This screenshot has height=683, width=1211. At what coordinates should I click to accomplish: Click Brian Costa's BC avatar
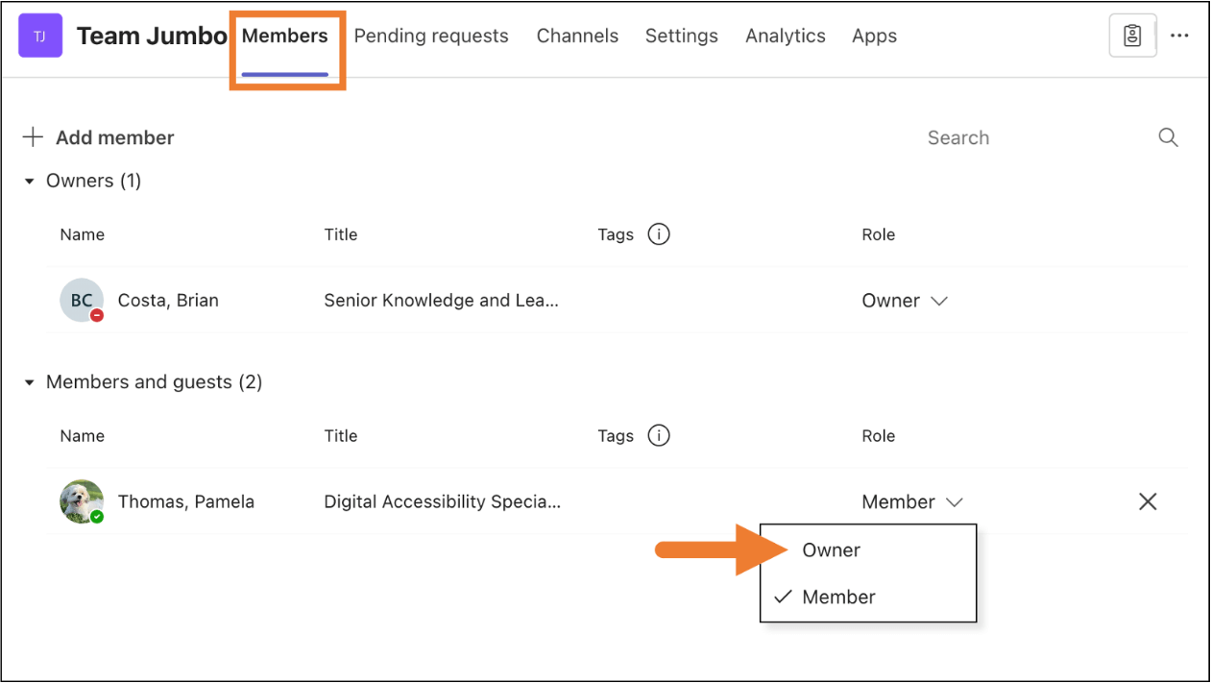[x=82, y=301]
